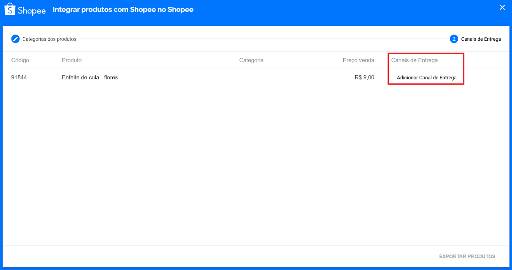Click Adicionar Canal de Entrega button
Image resolution: width=512 pixels, height=270 pixels.
click(x=427, y=78)
